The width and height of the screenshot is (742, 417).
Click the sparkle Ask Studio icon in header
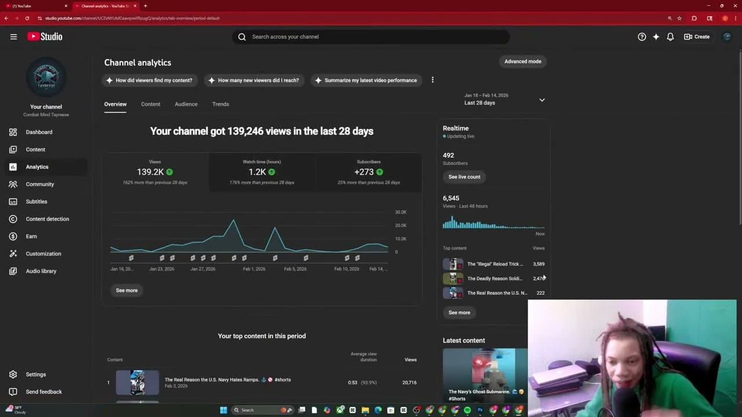[x=656, y=36]
